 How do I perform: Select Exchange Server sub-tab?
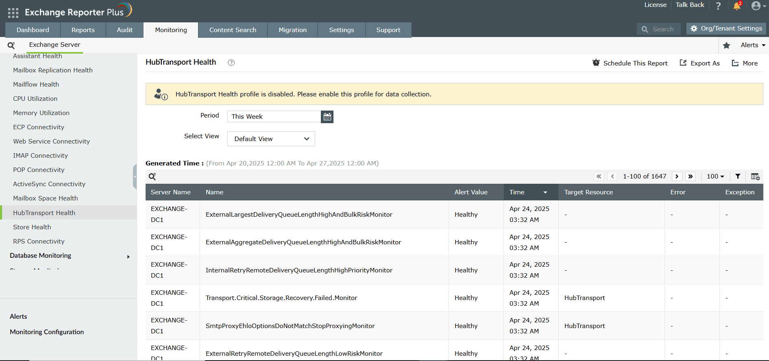pos(54,45)
